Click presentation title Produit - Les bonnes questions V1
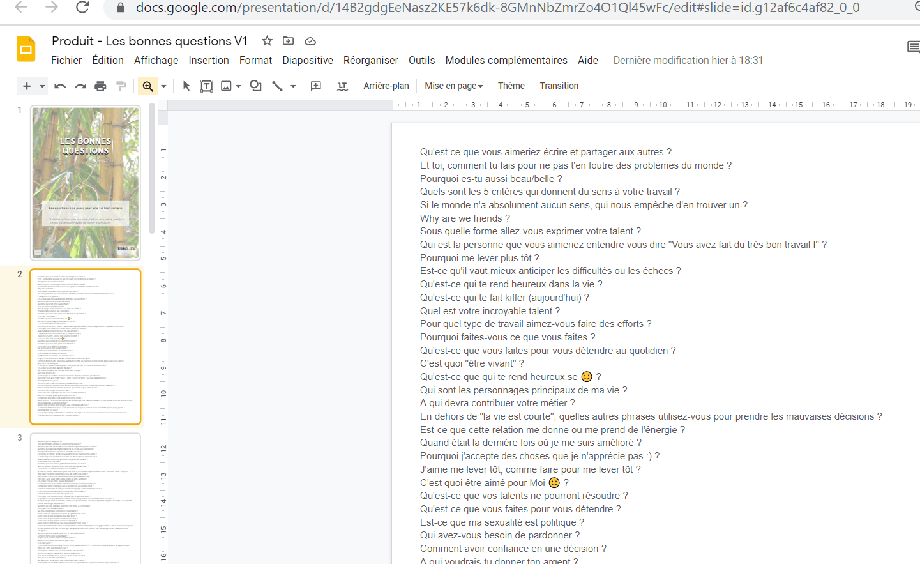The image size is (920, 564). (149, 41)
